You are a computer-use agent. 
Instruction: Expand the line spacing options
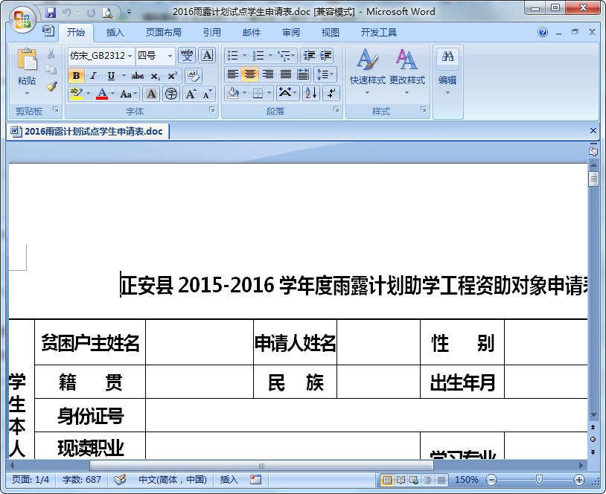tap(325, 74)
